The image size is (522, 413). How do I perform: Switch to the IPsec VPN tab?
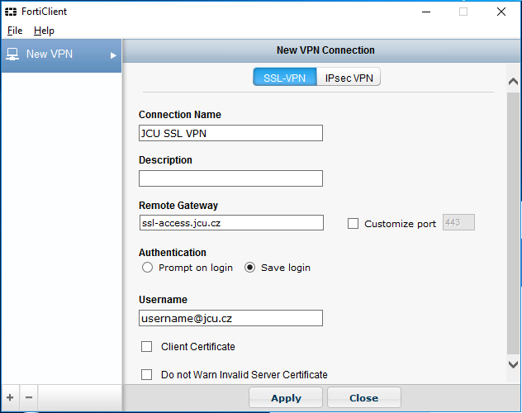click(x=349, y=78)
